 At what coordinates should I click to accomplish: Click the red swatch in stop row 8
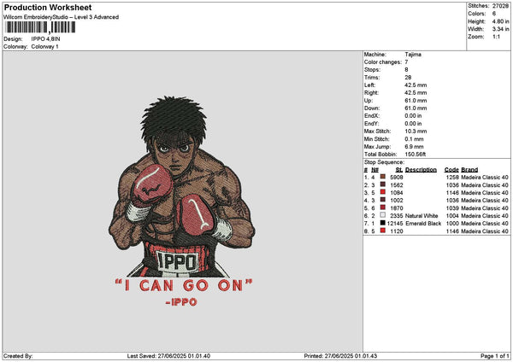pyautogui.click(x=382, y=231)
